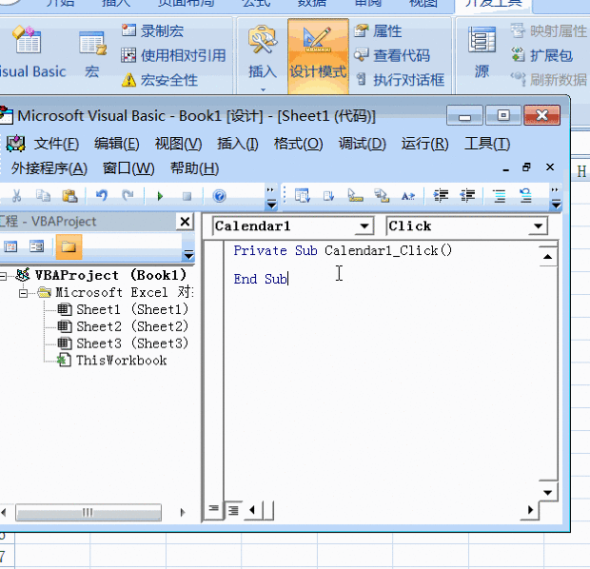Open the Click procedure dropdown

538,226
